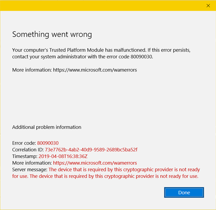Dismiss the dialog with the Done button
Screen dimensions: 216x210
point(184,192)
